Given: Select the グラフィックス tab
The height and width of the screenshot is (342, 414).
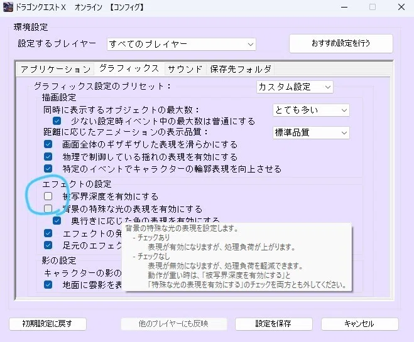Looking at the screenshot, I should [129, 68].
